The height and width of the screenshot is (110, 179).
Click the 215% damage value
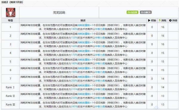(74, 89)
